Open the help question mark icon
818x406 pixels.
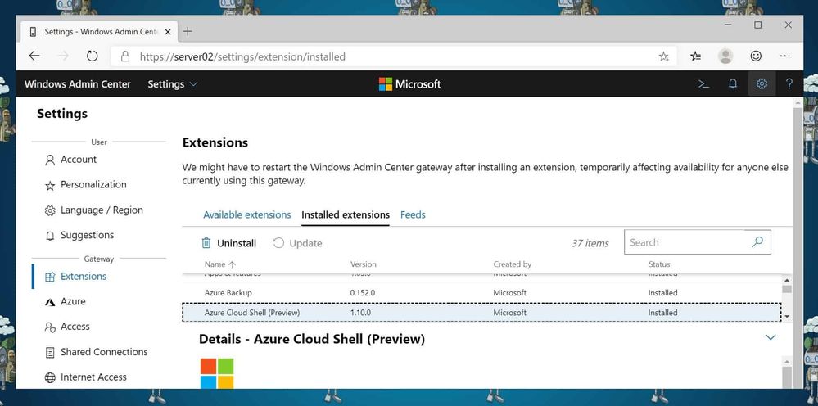[x=789, y=83]
